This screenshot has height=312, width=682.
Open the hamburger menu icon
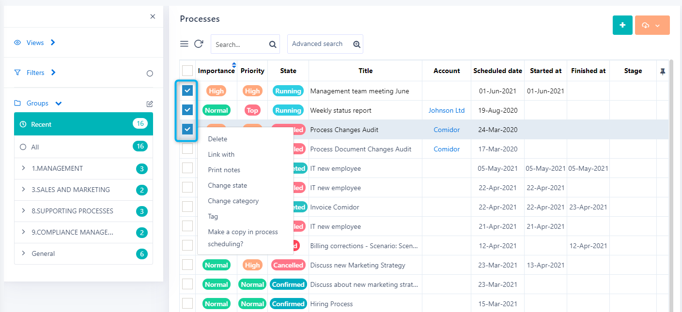[184, 44]
